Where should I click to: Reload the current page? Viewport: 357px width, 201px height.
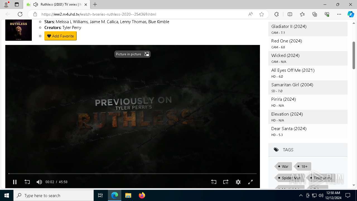tap(20, 14)
